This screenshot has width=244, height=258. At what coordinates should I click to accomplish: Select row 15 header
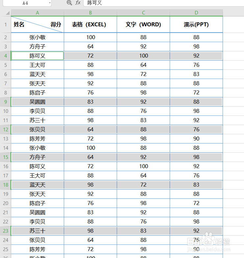coord(5,157)
